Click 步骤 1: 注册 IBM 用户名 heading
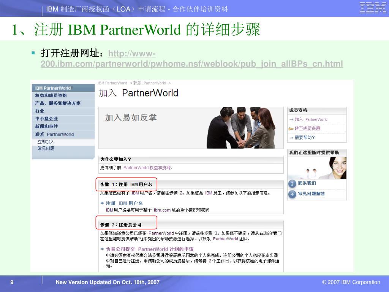This screenshot has width=389, height=292. 126,184
